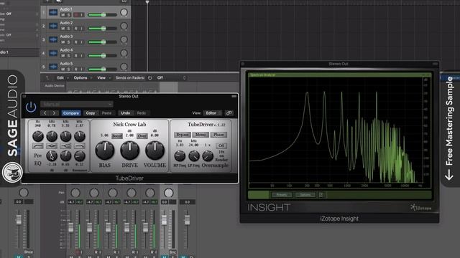Image resolution: width=460 pixels, height=258 pixels.
Task: Click the Audio 4 track pan knob
Action: click(x=124, y=53)
